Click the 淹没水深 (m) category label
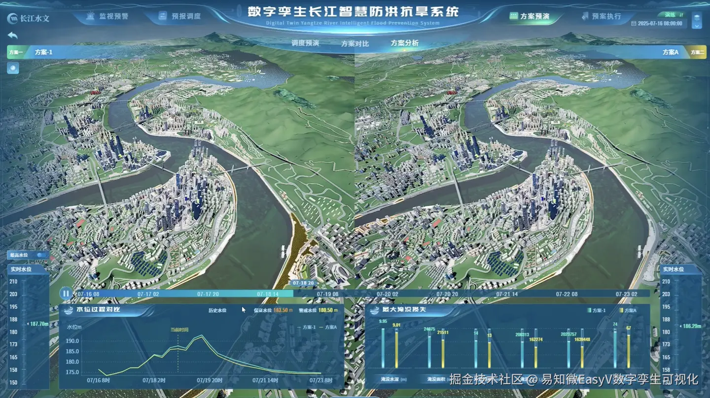Screen dimensions: 710x398 point(393,379)
